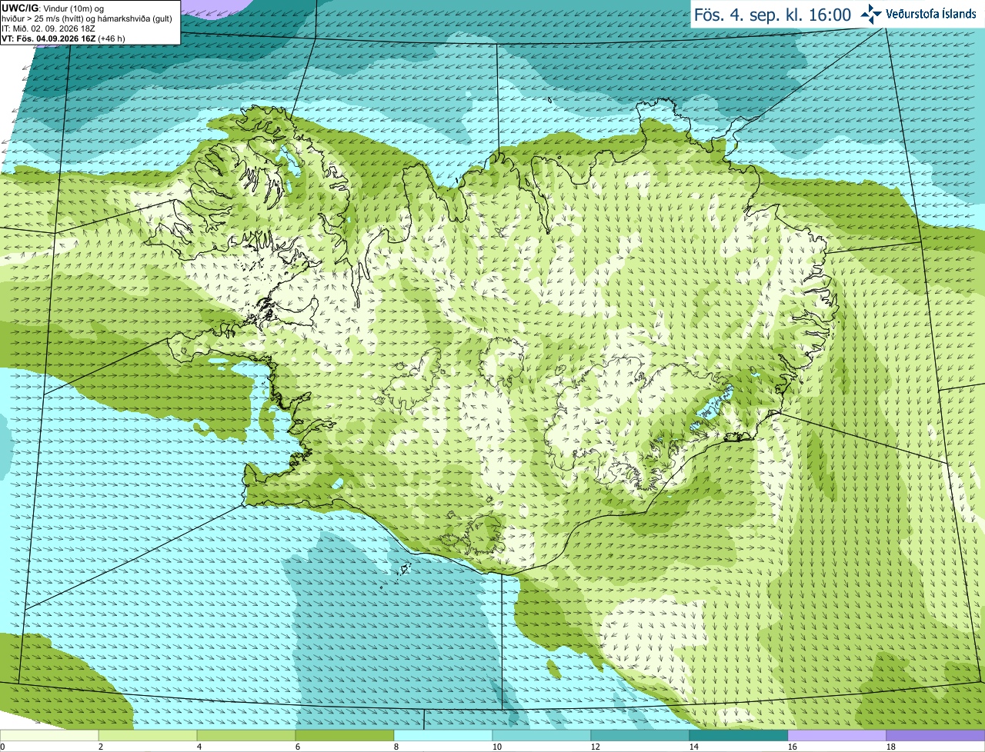Pick the 16–18 light purple legend swatch
The width and height of the screenshot is (985, 752).
click(837, 736)
